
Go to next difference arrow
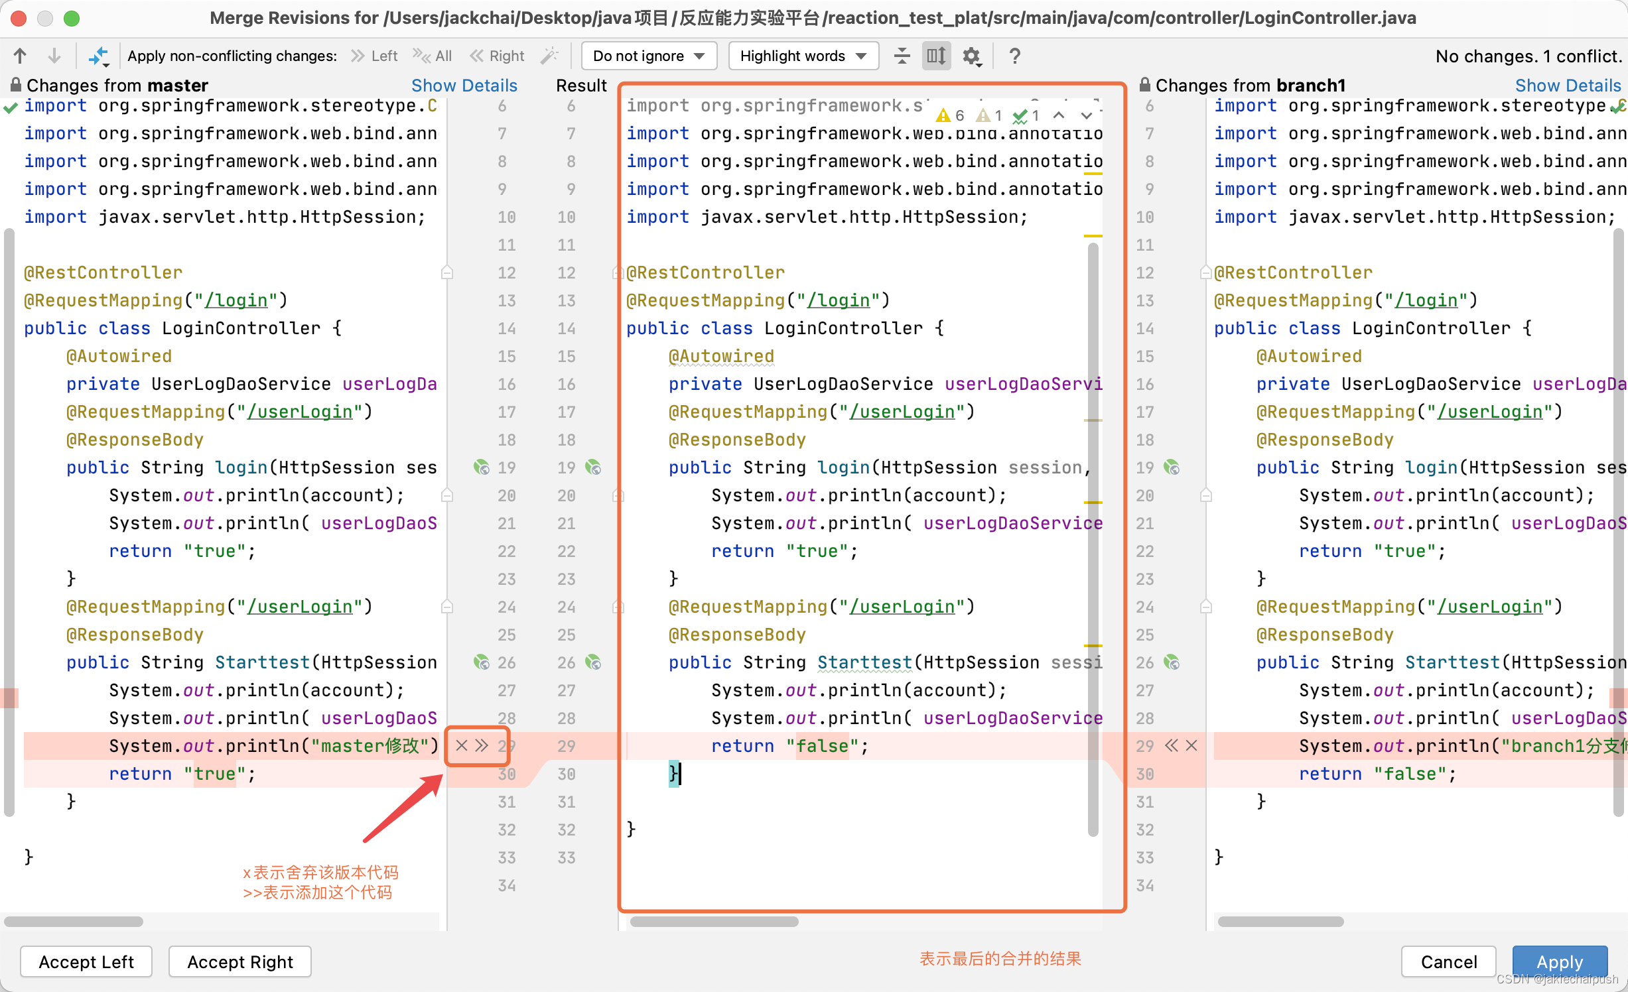click(54, 56)
